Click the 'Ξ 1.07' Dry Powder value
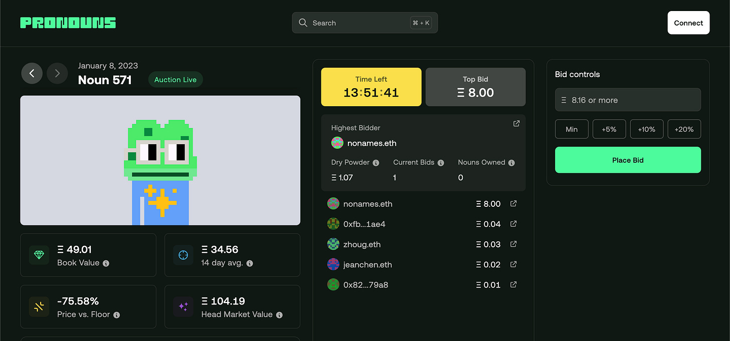 point(342,177)
